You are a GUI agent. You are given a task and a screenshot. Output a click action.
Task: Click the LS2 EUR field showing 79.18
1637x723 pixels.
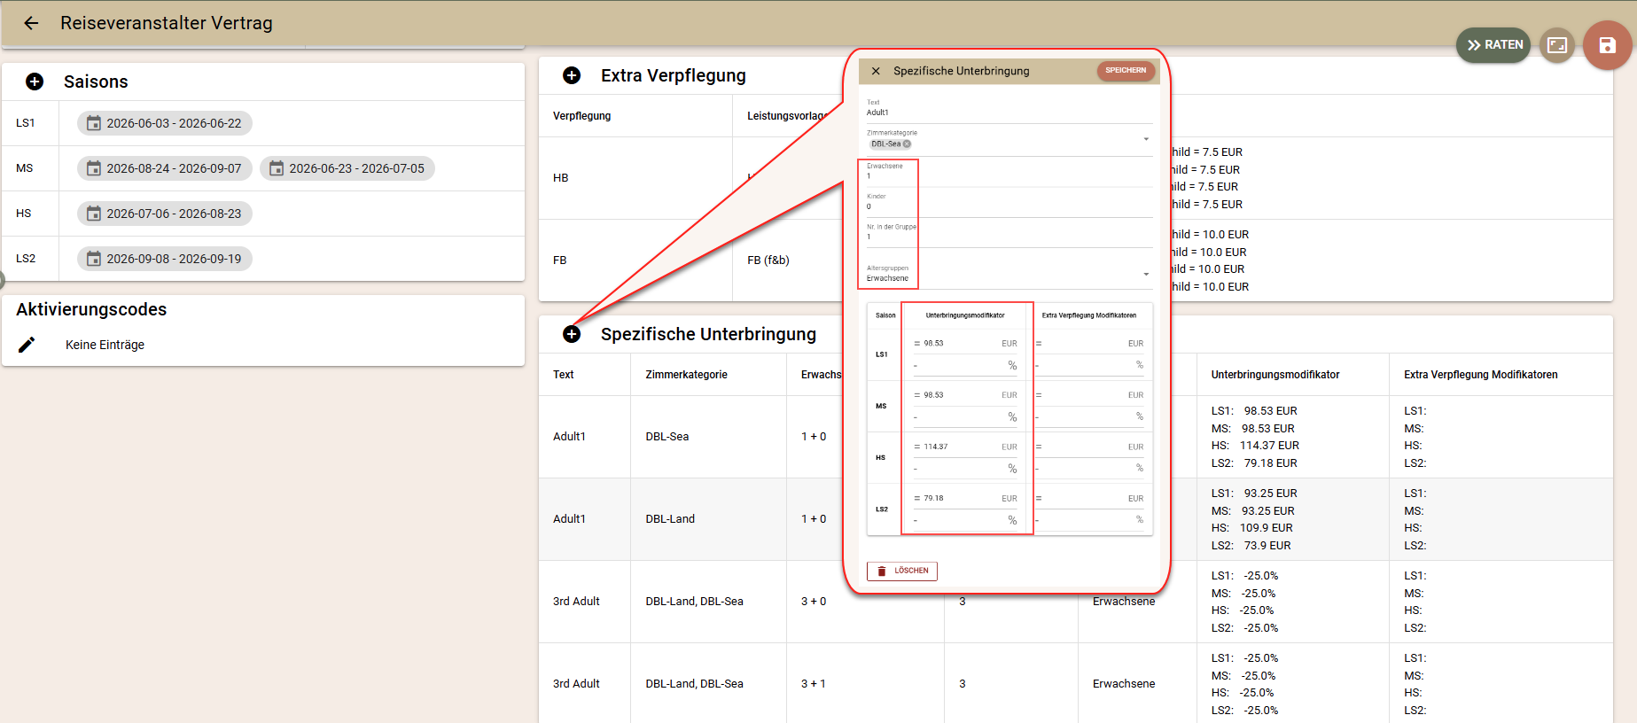[964, 498]
